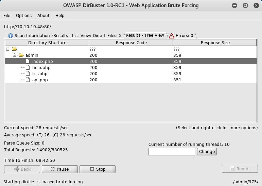Collapse the admin folder node
This screenshot has height=186, width=262.
click(15, 55)
